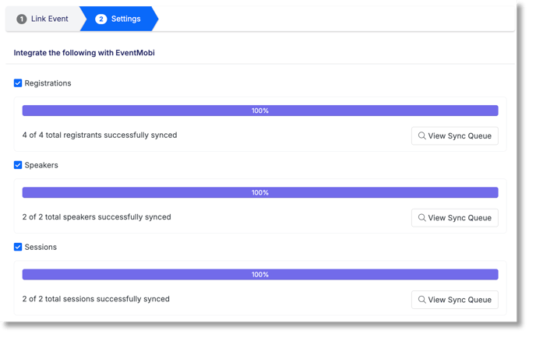This screenshot has height=341, width=536.
Task: Click the Sessions label text
Action: pyautogui.click(x=41, y=247)
